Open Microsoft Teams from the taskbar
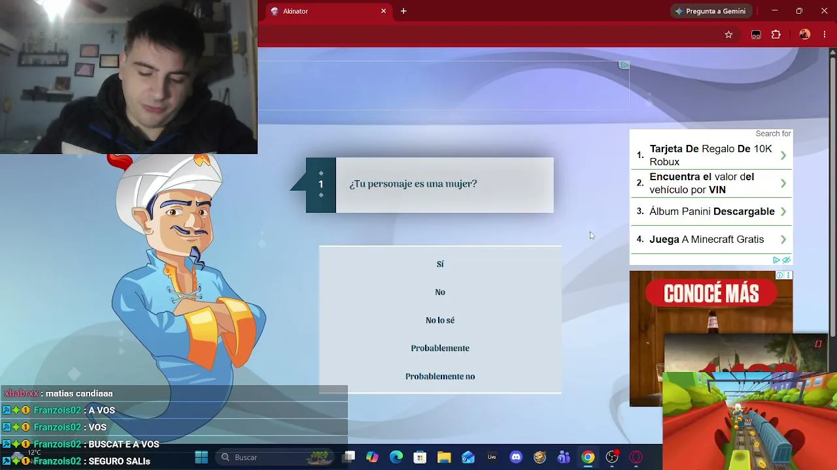The height and width of the screenshot is (470, 837). pyautogui.click(x=564, y=458)
